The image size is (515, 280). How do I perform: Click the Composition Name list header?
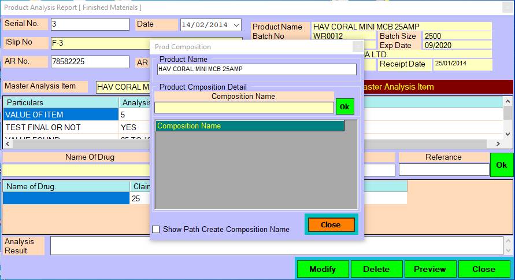[x=250, y=126]
